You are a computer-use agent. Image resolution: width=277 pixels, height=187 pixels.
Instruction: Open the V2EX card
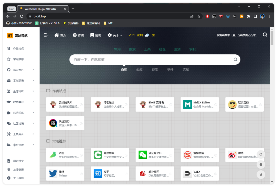(200, 174)
